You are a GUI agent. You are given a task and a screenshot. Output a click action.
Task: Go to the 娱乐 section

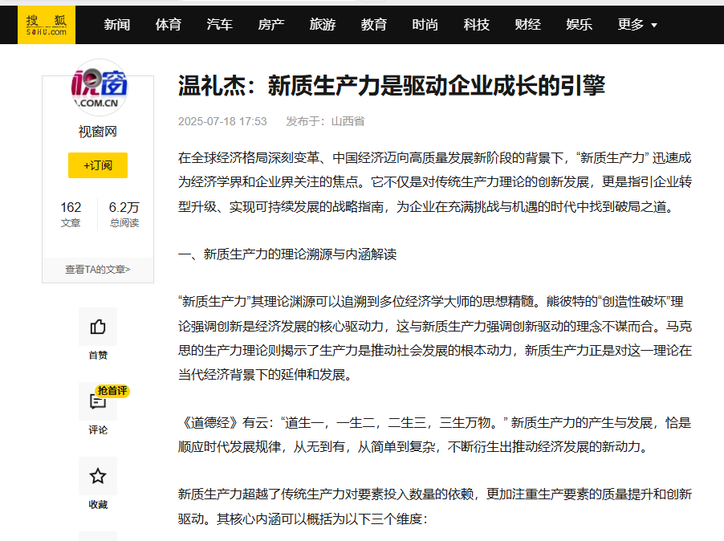coord(579,24)
